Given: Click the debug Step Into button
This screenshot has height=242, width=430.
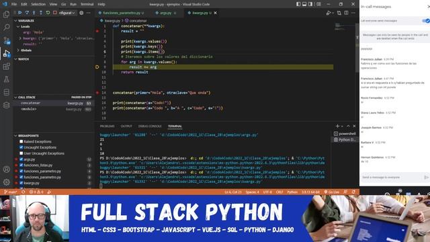Looking at the screenshot, I should pos(34,13).
